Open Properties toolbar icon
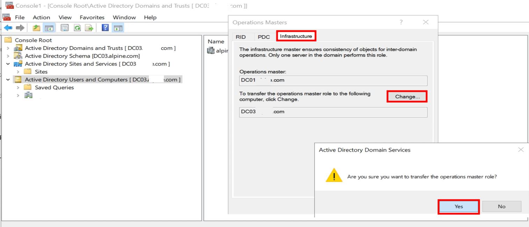The height and width of the screenshot is (227, 529). [x=65, y=28]
